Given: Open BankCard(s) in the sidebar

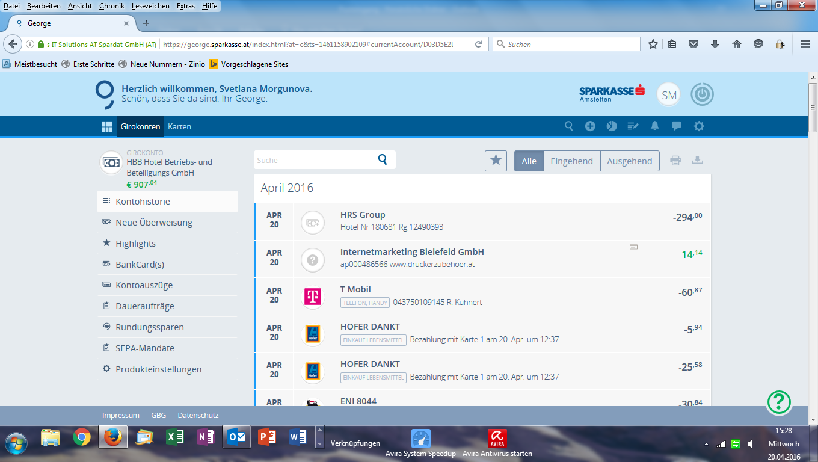Looking at the screenshot, I should (x=167, y=264).
